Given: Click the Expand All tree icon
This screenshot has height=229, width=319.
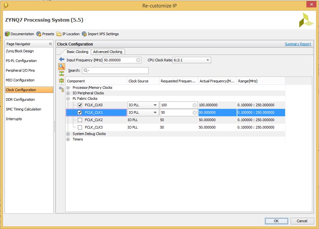Looking at the screenshot, I should (61, 81).
